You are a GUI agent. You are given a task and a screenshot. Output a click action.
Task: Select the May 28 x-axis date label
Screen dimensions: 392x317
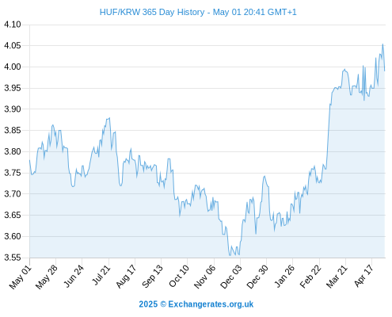pyautogui.click(x=47, y=277)
